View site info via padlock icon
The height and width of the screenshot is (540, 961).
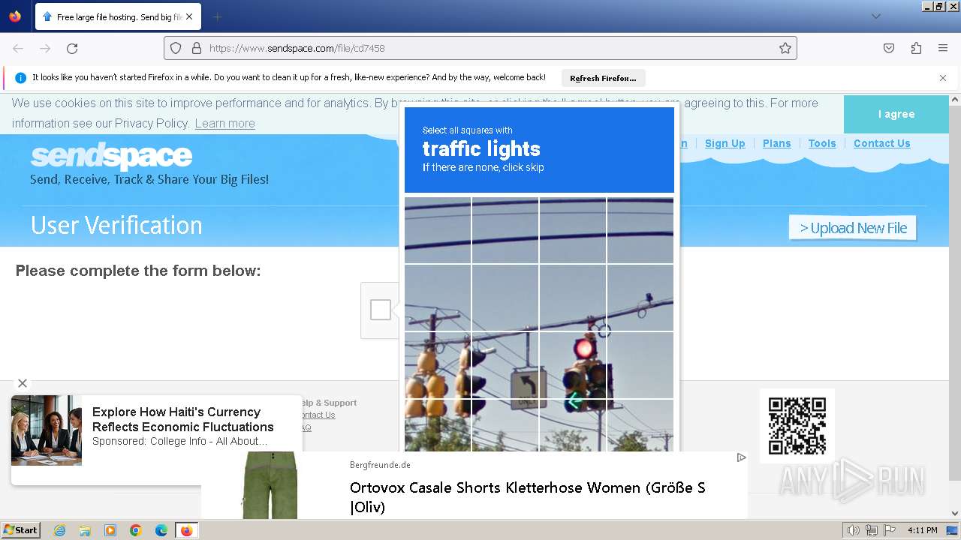(197, 48)
